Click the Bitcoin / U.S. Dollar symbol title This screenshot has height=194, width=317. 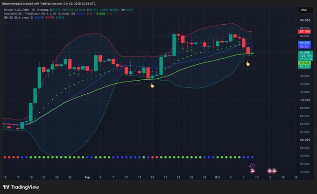(x=26, y=10)
